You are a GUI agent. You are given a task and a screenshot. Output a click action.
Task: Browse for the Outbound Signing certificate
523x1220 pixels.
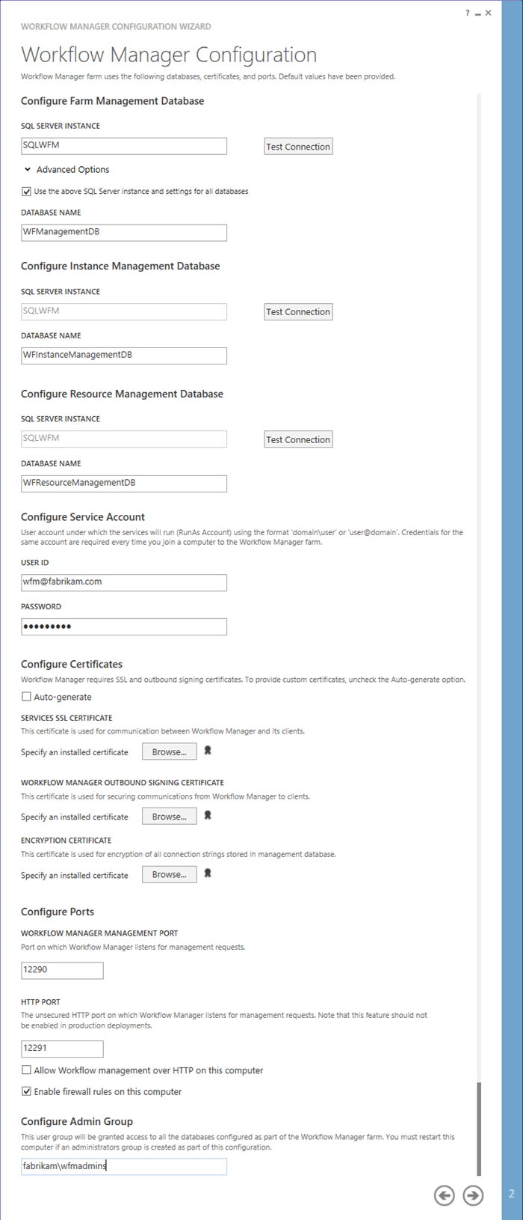[x=170, y=817]
